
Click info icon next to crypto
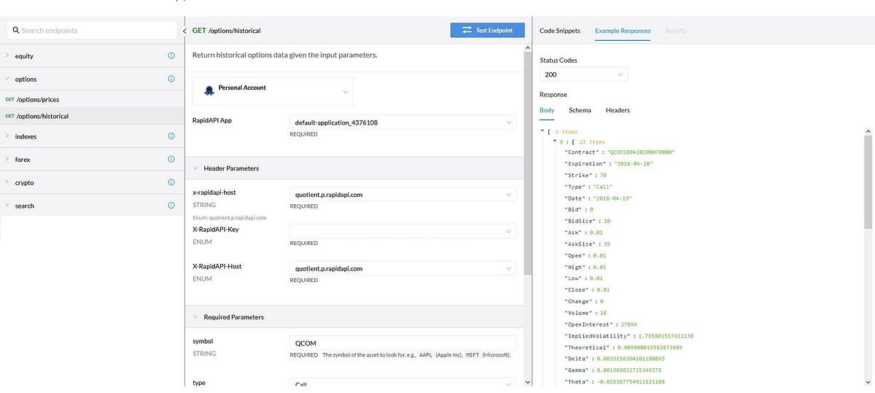171,182
